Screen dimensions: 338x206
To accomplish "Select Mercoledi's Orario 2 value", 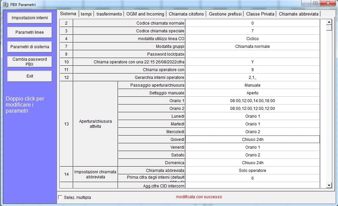I will tap(252, 132).
